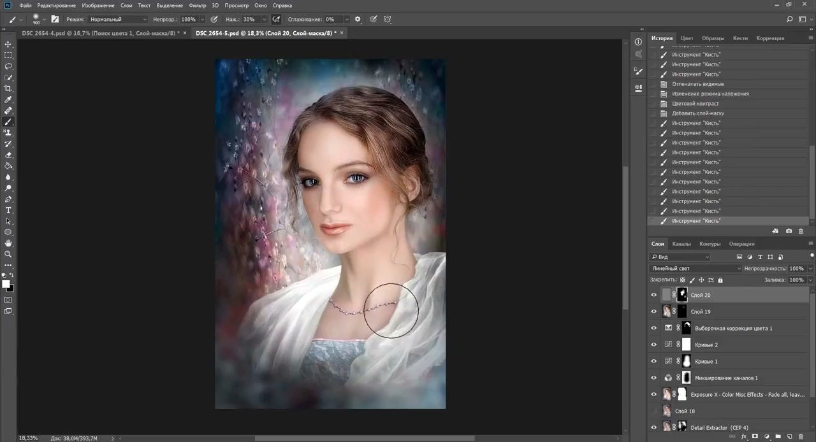Open the Файл menu
The width and height of the screenshot is (816, 442).
coord(25,5)
